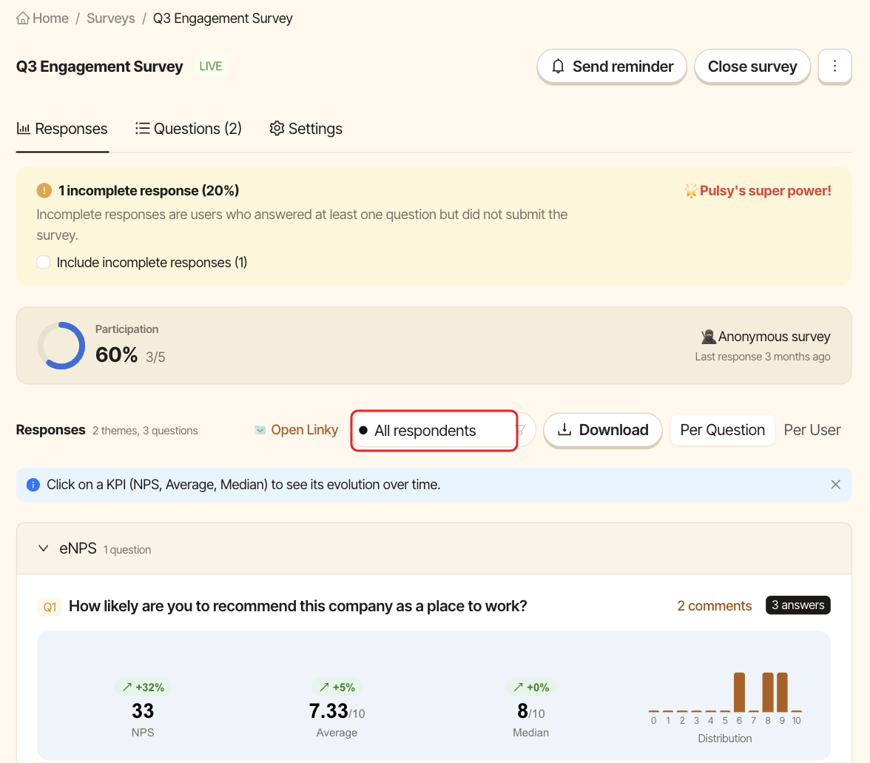Switch to Per Question view
The width and height of the screenshot is (870, 763).
(722, 430)
